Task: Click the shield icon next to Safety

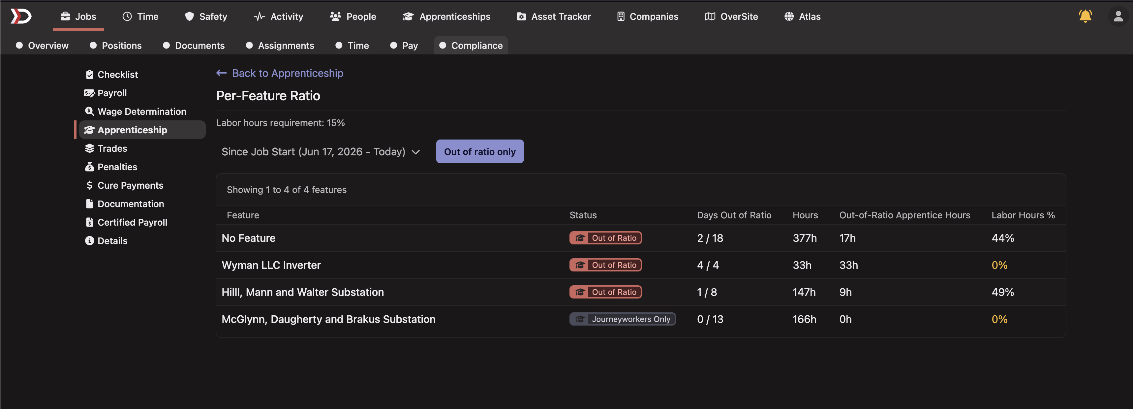Action: click(190, 16)
